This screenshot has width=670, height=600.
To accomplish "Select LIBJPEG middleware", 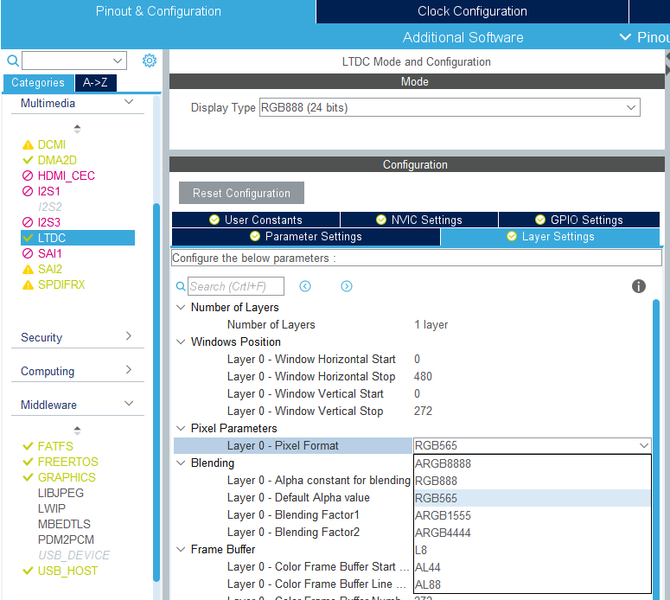I will [x=61, y=493].
